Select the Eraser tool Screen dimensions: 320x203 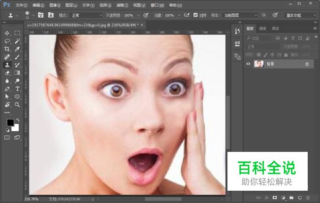coord(7,73)
